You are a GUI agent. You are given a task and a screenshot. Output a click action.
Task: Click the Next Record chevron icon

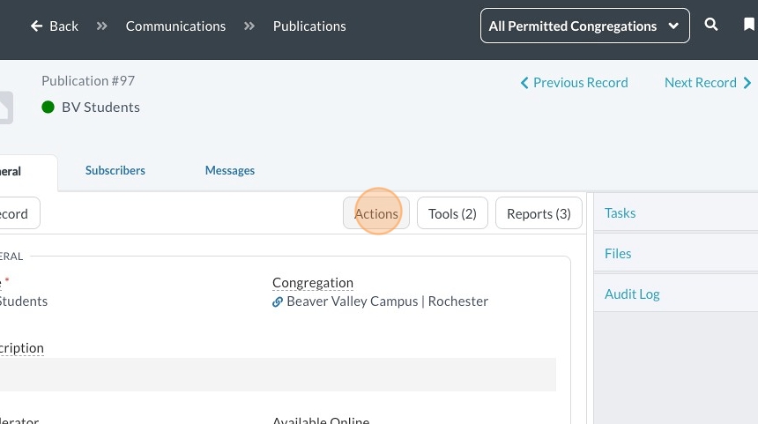click(747, 83)
